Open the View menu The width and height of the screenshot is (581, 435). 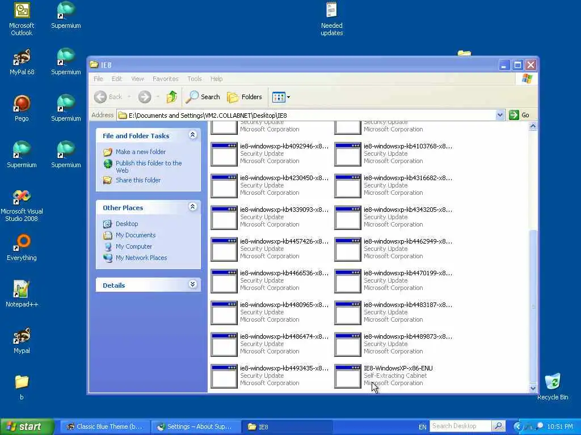[x=137, y=79]
